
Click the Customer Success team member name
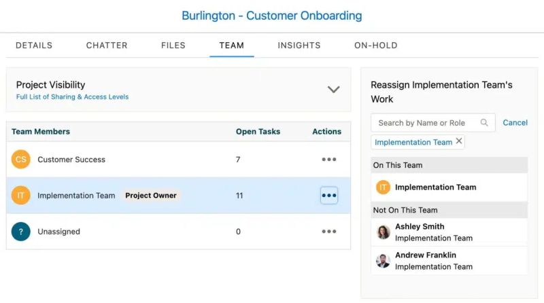click(x=71, y=160)
